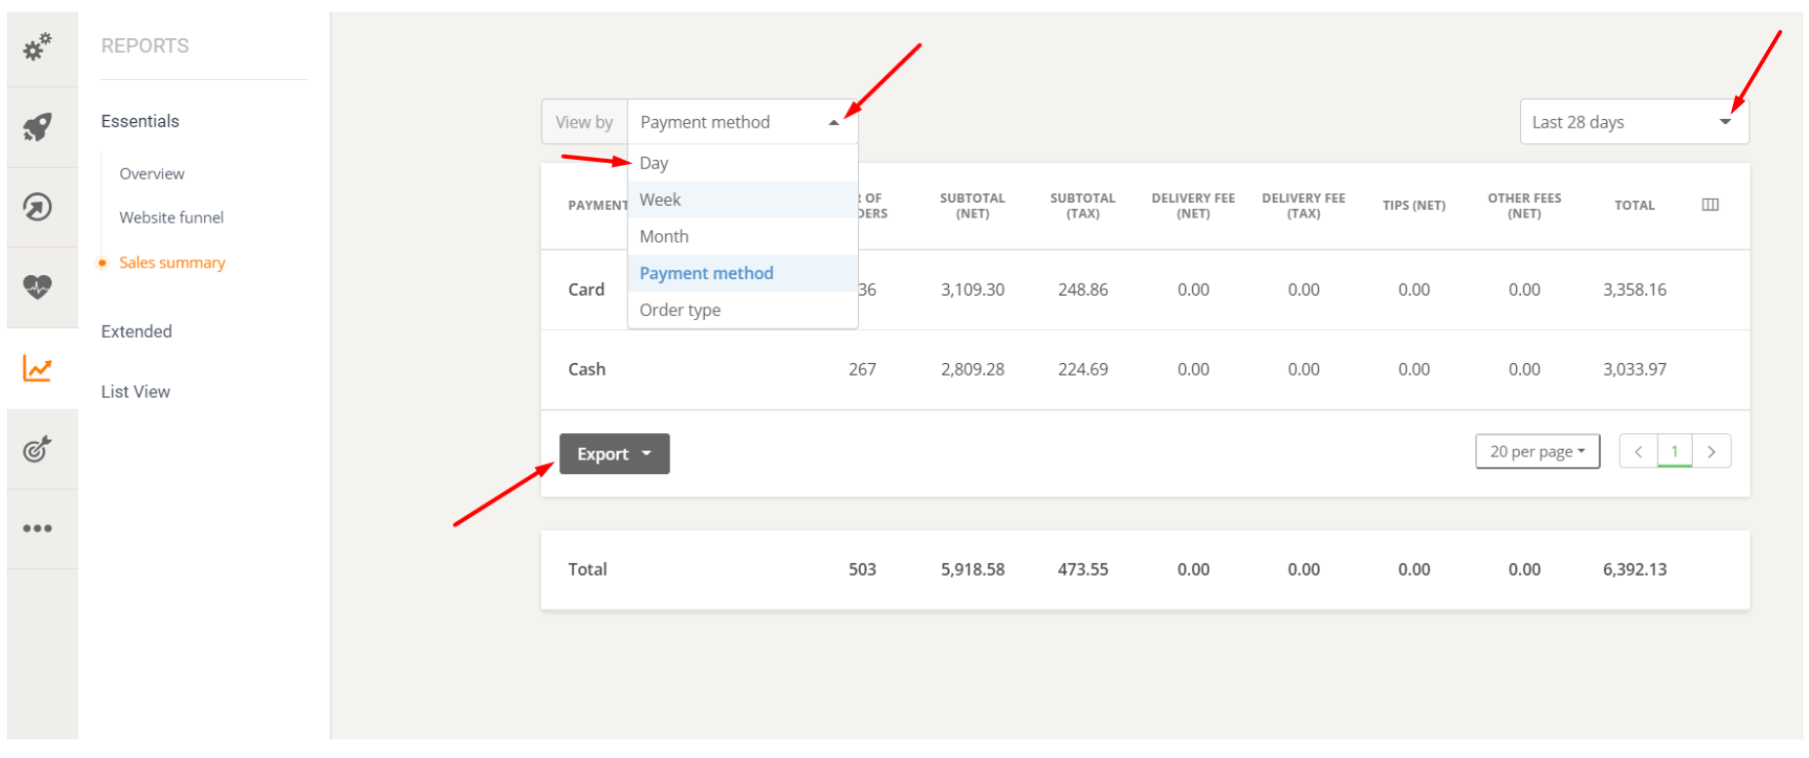1809x758 pixels.
Task: Click the target marketing sidebar icon
Action: (38, 449)
